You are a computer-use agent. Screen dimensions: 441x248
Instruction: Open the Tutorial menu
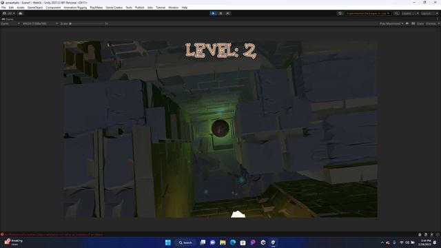click(x=161, y=8)
